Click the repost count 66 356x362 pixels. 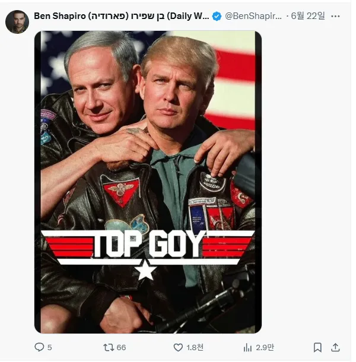click(x=120, y=347)
